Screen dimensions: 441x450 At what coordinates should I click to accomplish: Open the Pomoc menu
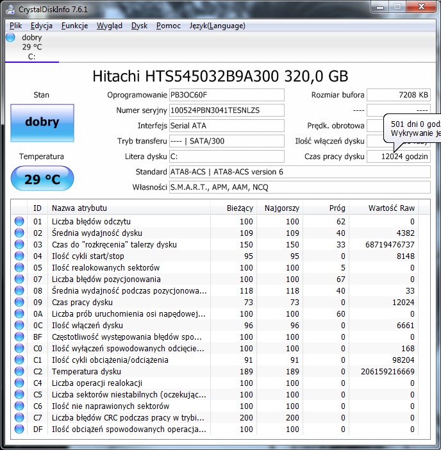[x=168, y=26]
